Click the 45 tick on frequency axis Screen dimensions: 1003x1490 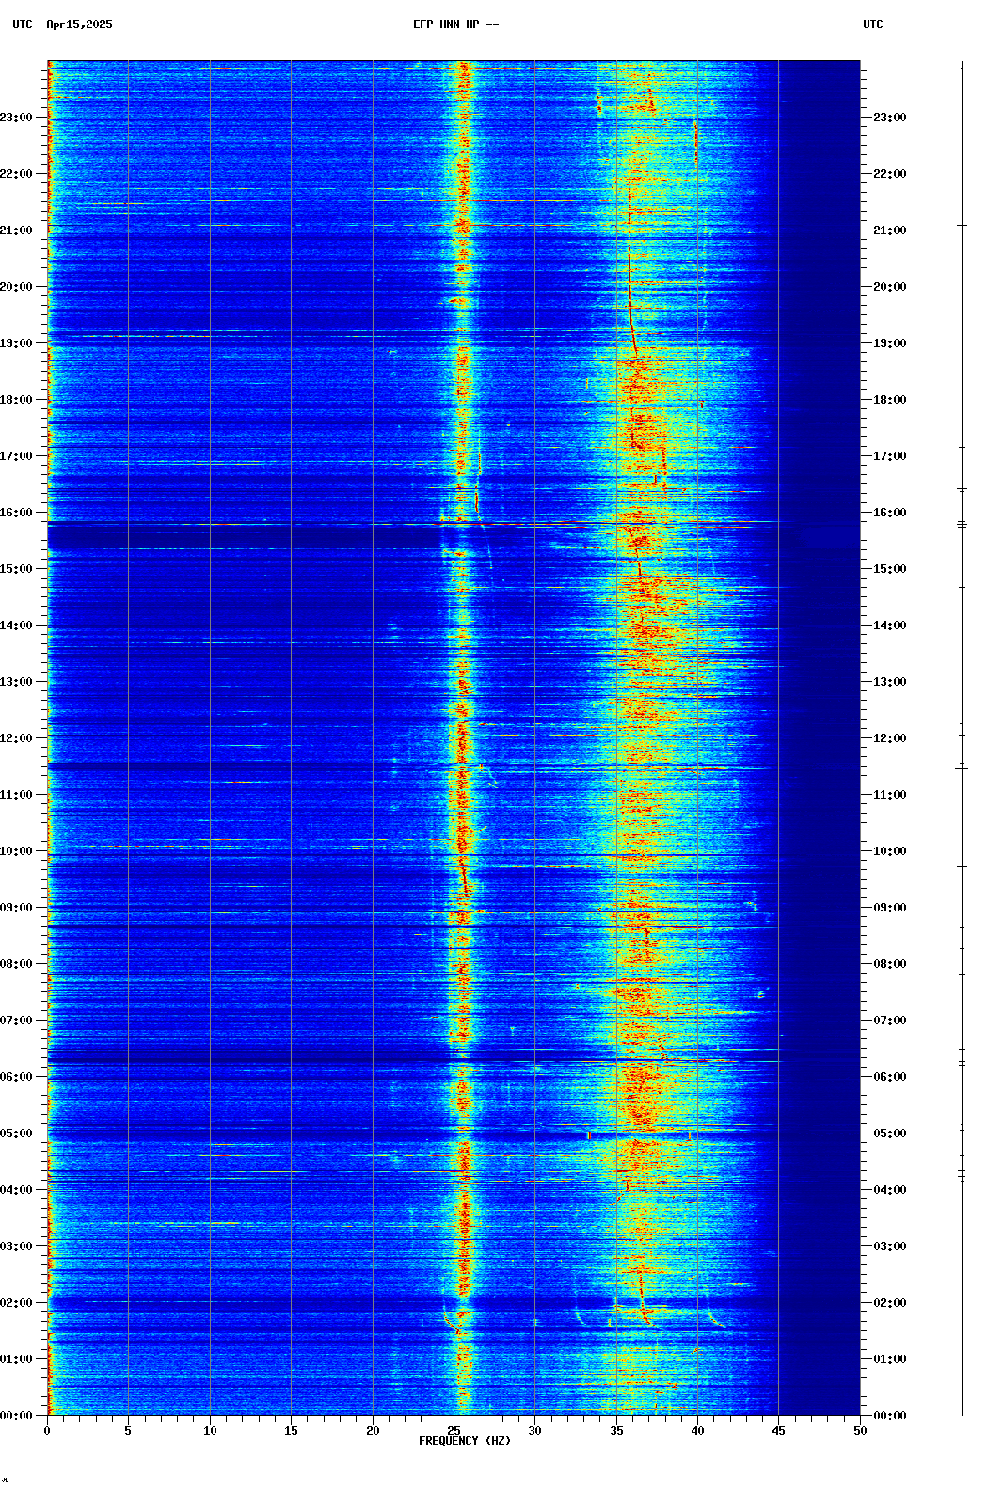click(x=779, y=1431)
